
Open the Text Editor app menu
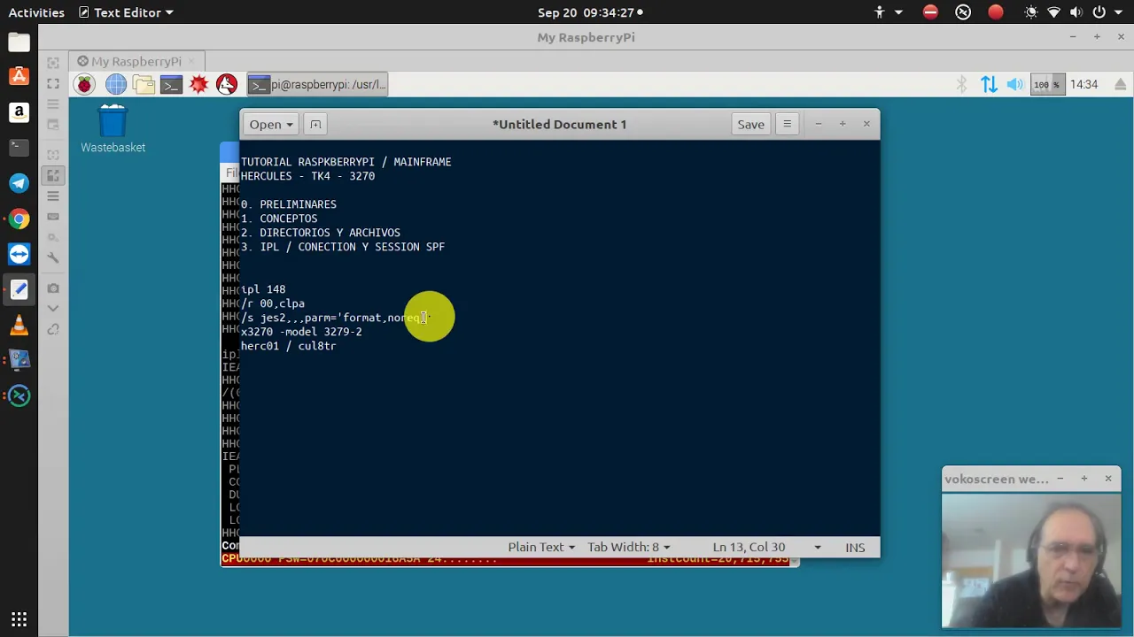(126, 12)
